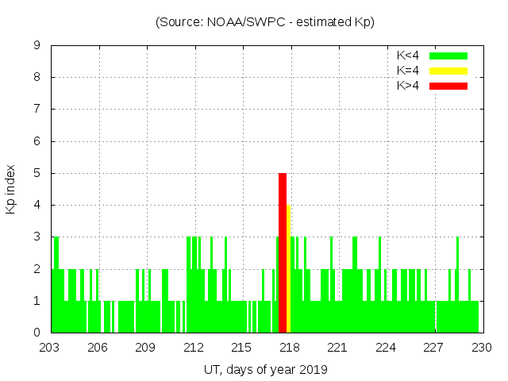
Task: Click the "UT, days of year 2019" axis label
Action: pyautogui.click(x=265, y=369)
